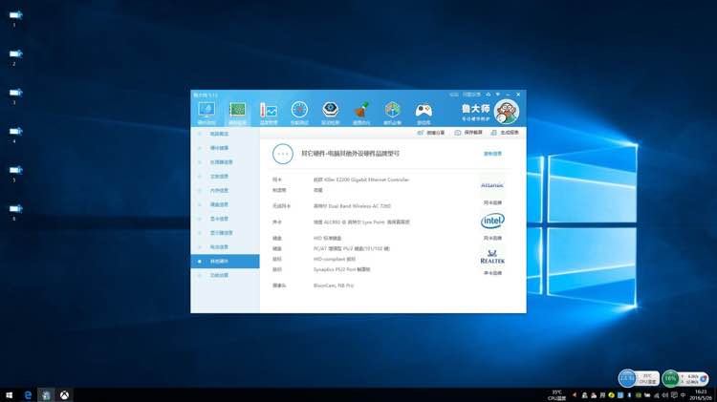The image size is (717, 402).
Task: Select 硬盘信息 in the sidebar
Action: click(x=225, y=204)
